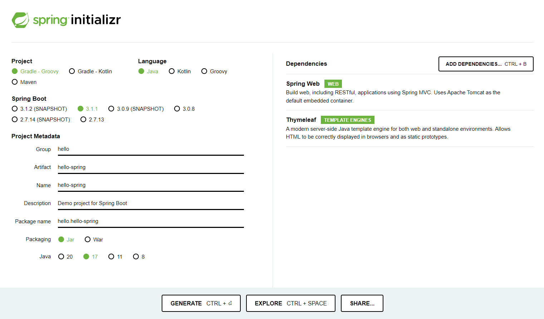Click the Share button
544x319 pixels.
coord(362,303)
